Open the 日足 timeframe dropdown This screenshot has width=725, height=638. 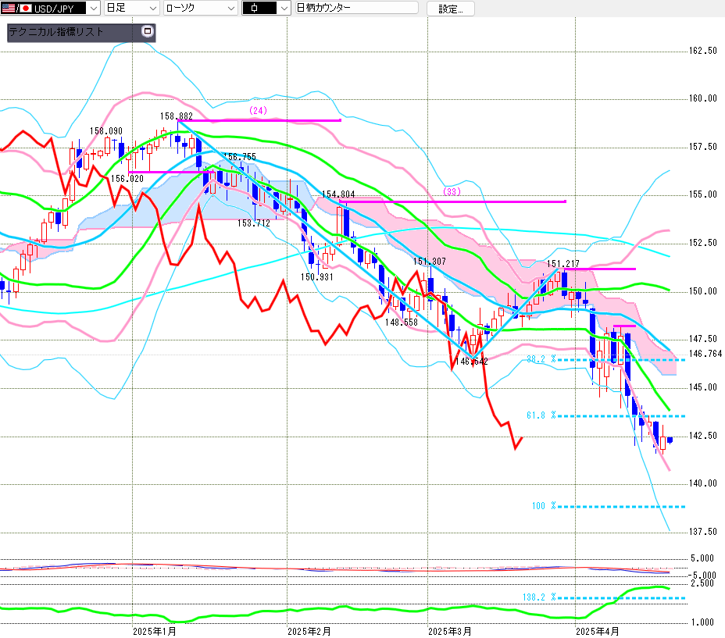(132, 8)
